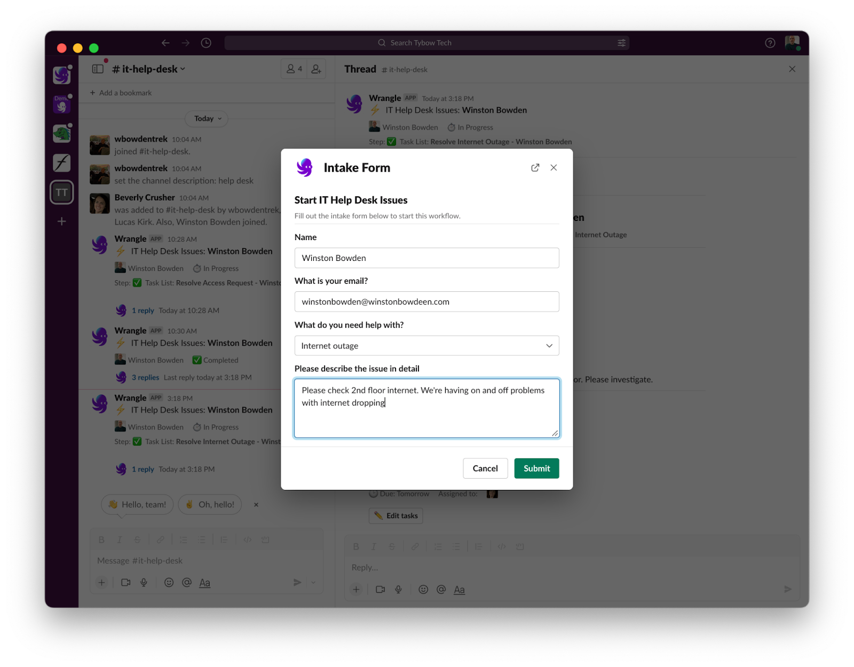Screen dimensions: 854x667
Task: Open the 1 reply thread from 10:28 AM
Action: (x=143, y=311)
